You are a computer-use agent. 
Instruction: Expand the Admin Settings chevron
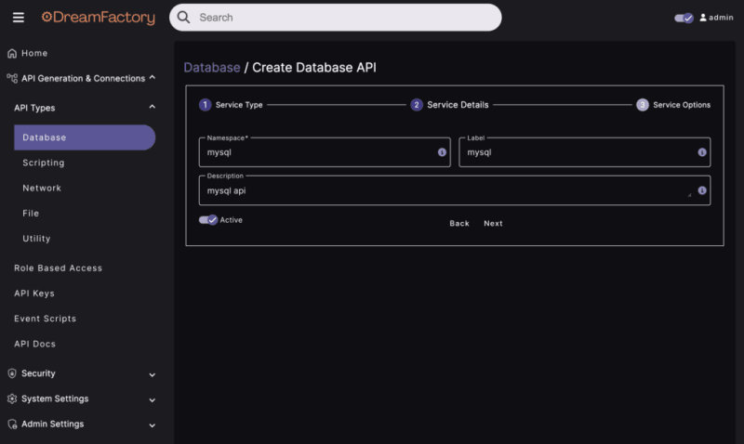click(x=153, y=425)
